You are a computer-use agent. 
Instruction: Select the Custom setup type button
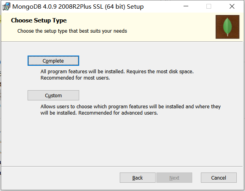53,95
